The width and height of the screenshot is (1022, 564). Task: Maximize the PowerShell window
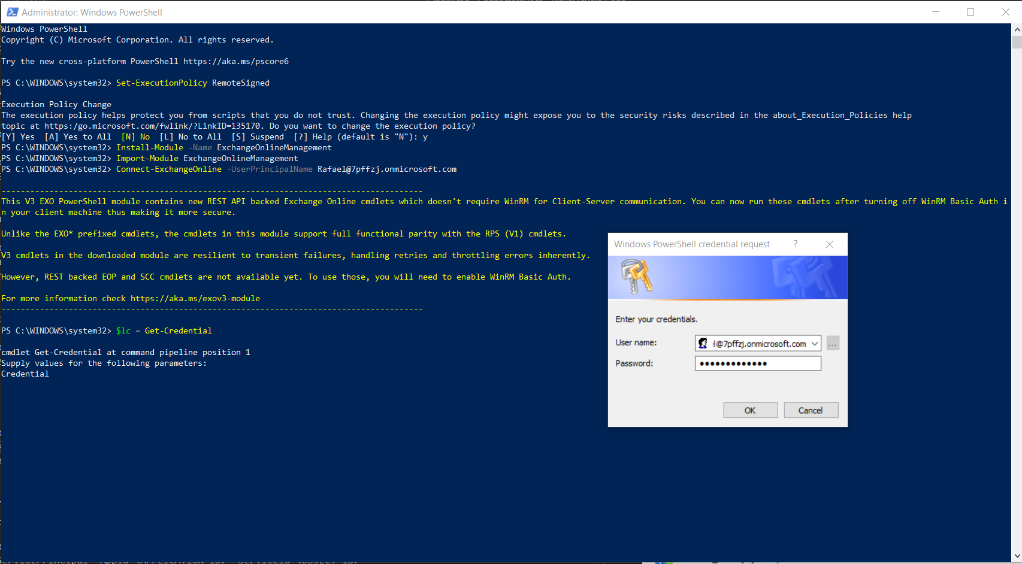click(x=970, y=12)
